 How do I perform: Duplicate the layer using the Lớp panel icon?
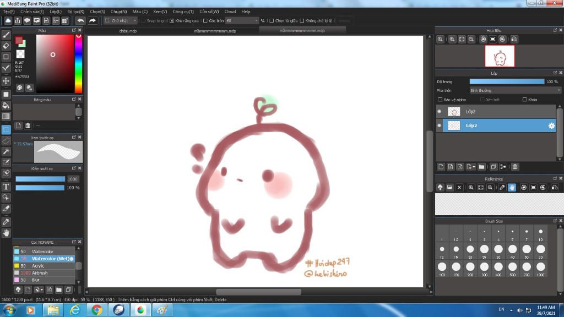click(493, 167)
